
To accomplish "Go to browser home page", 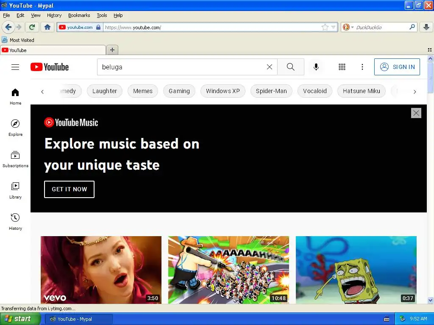I will pyautogui.click(x=47, y=27).
